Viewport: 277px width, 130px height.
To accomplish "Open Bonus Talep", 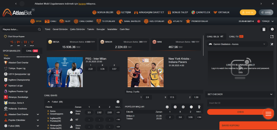I will tap(178, 12).
